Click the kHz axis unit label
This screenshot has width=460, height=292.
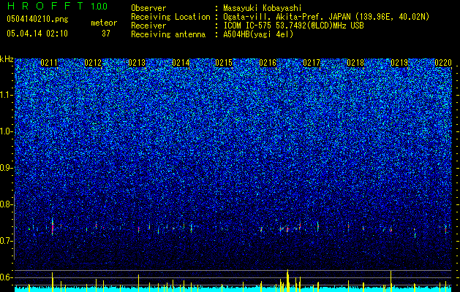tap(7, 59)
